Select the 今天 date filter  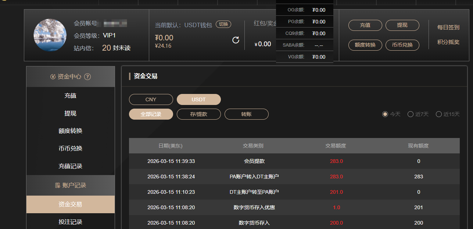coord(384,114)
